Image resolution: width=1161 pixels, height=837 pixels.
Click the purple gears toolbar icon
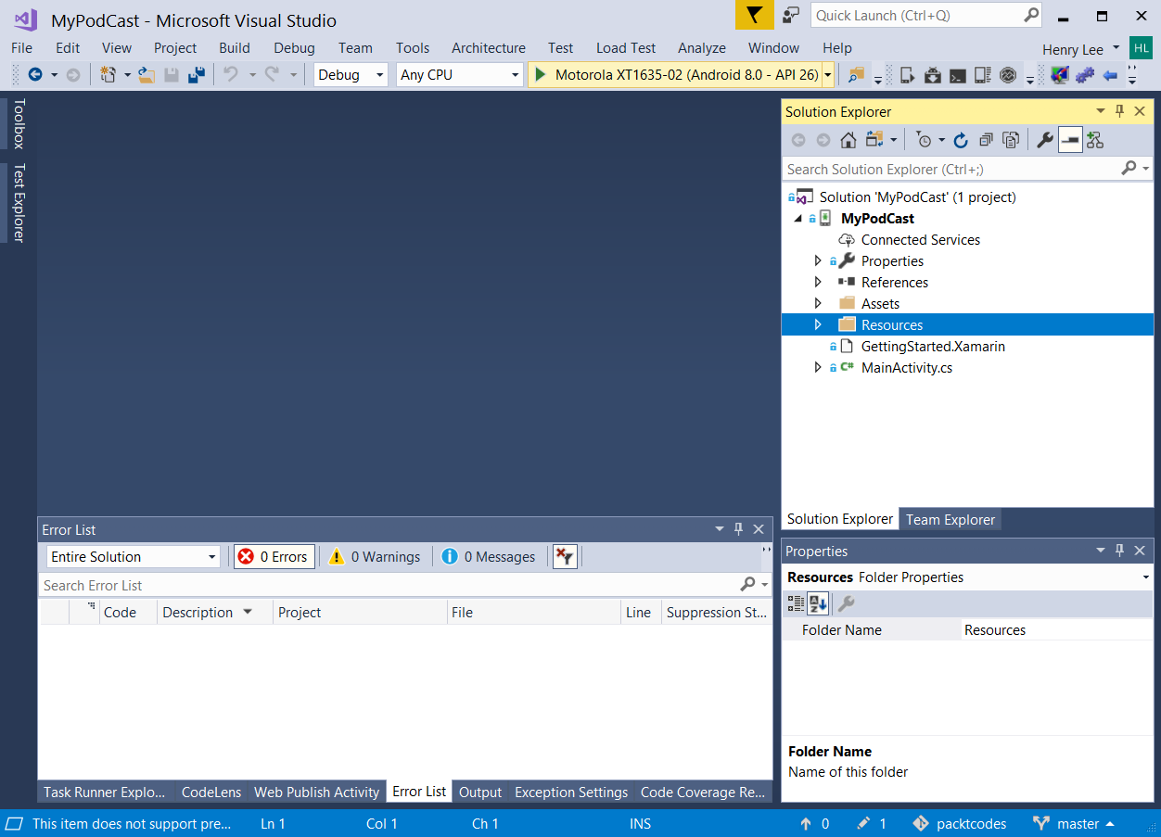1085,75
